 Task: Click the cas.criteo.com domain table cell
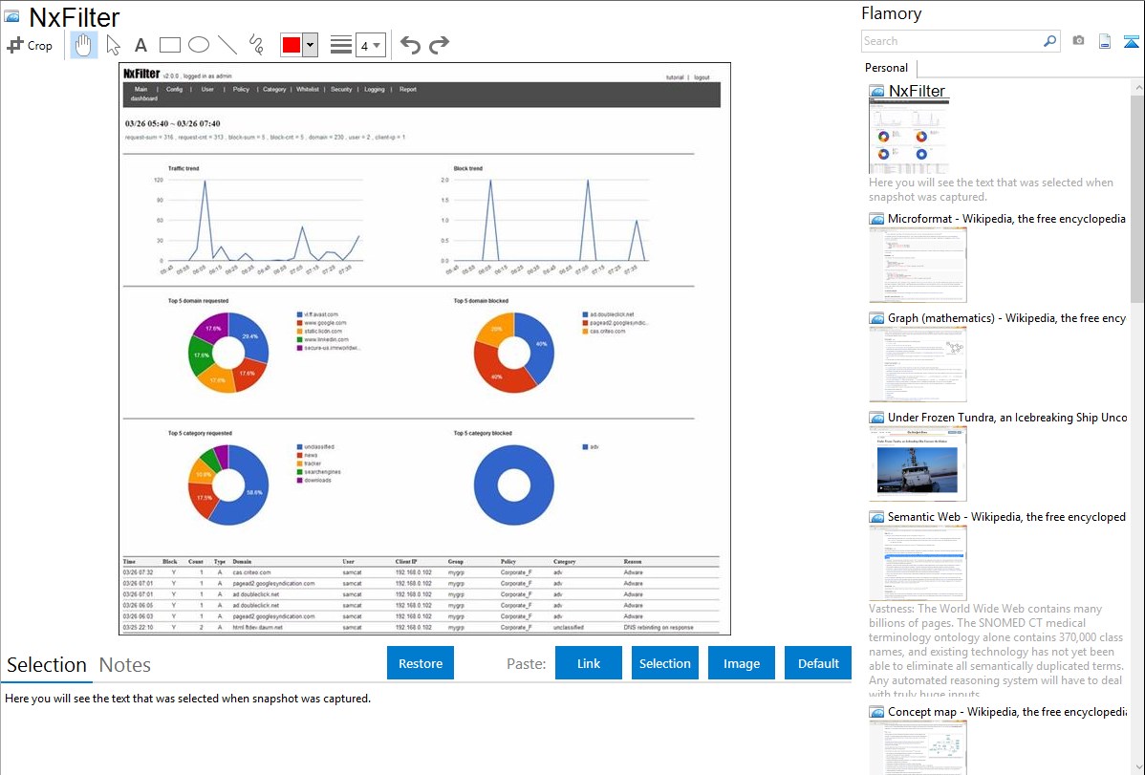[x=252, y=572]
